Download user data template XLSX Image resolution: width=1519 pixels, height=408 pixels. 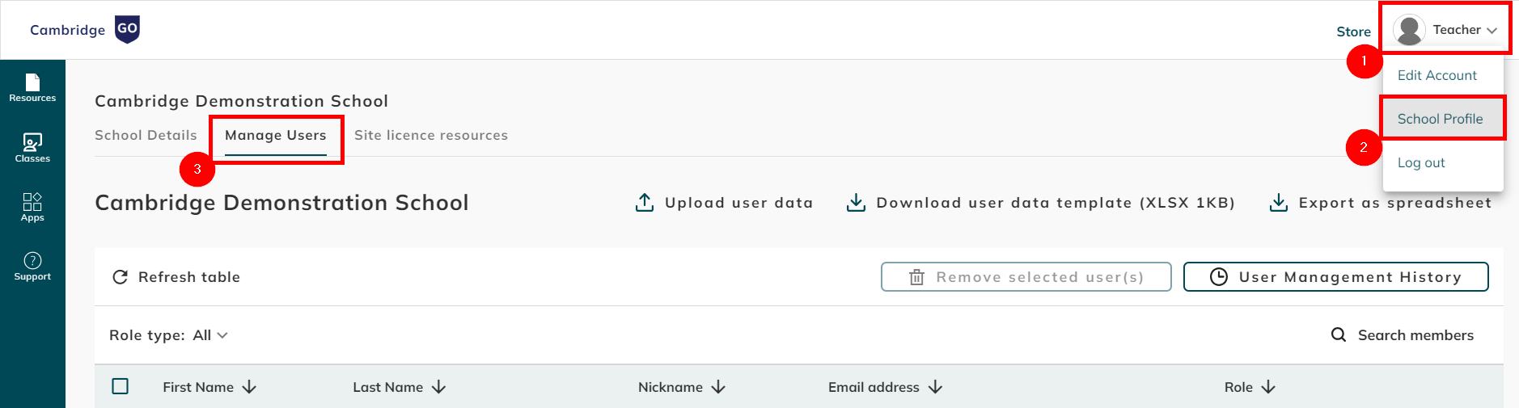pyautogui.click(x=1040, y=203)
